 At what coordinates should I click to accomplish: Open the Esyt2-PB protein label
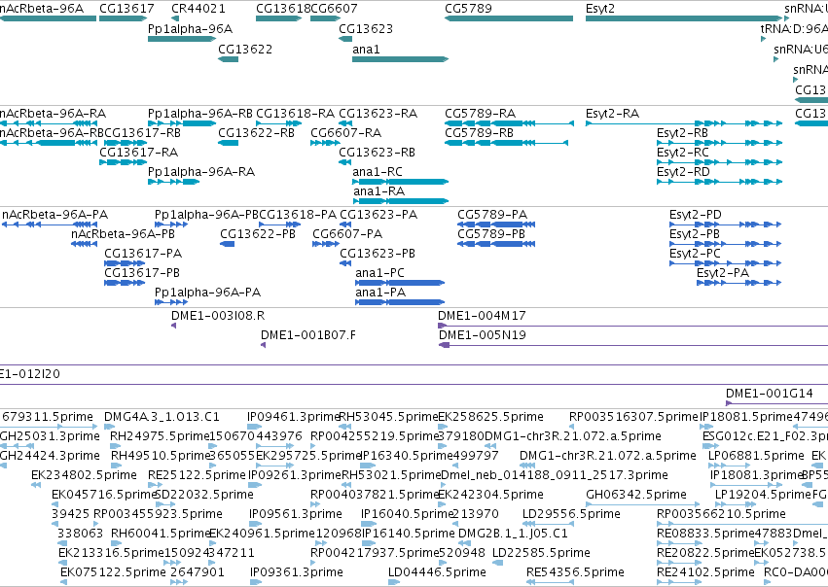click(x=695, y=234)
